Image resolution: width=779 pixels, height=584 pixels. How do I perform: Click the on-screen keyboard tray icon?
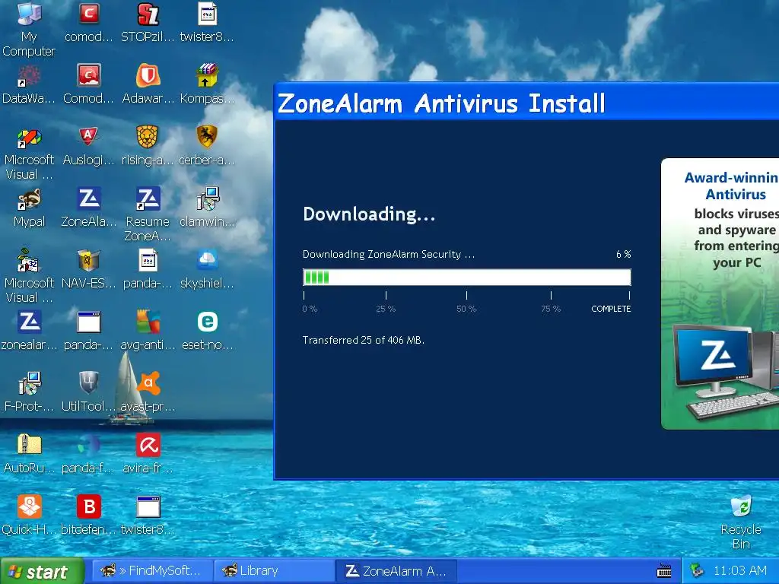663,571
